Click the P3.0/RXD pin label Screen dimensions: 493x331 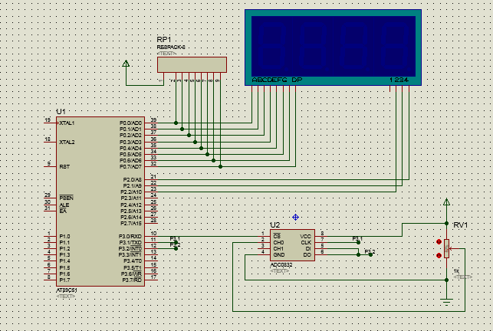click(130, 237)
